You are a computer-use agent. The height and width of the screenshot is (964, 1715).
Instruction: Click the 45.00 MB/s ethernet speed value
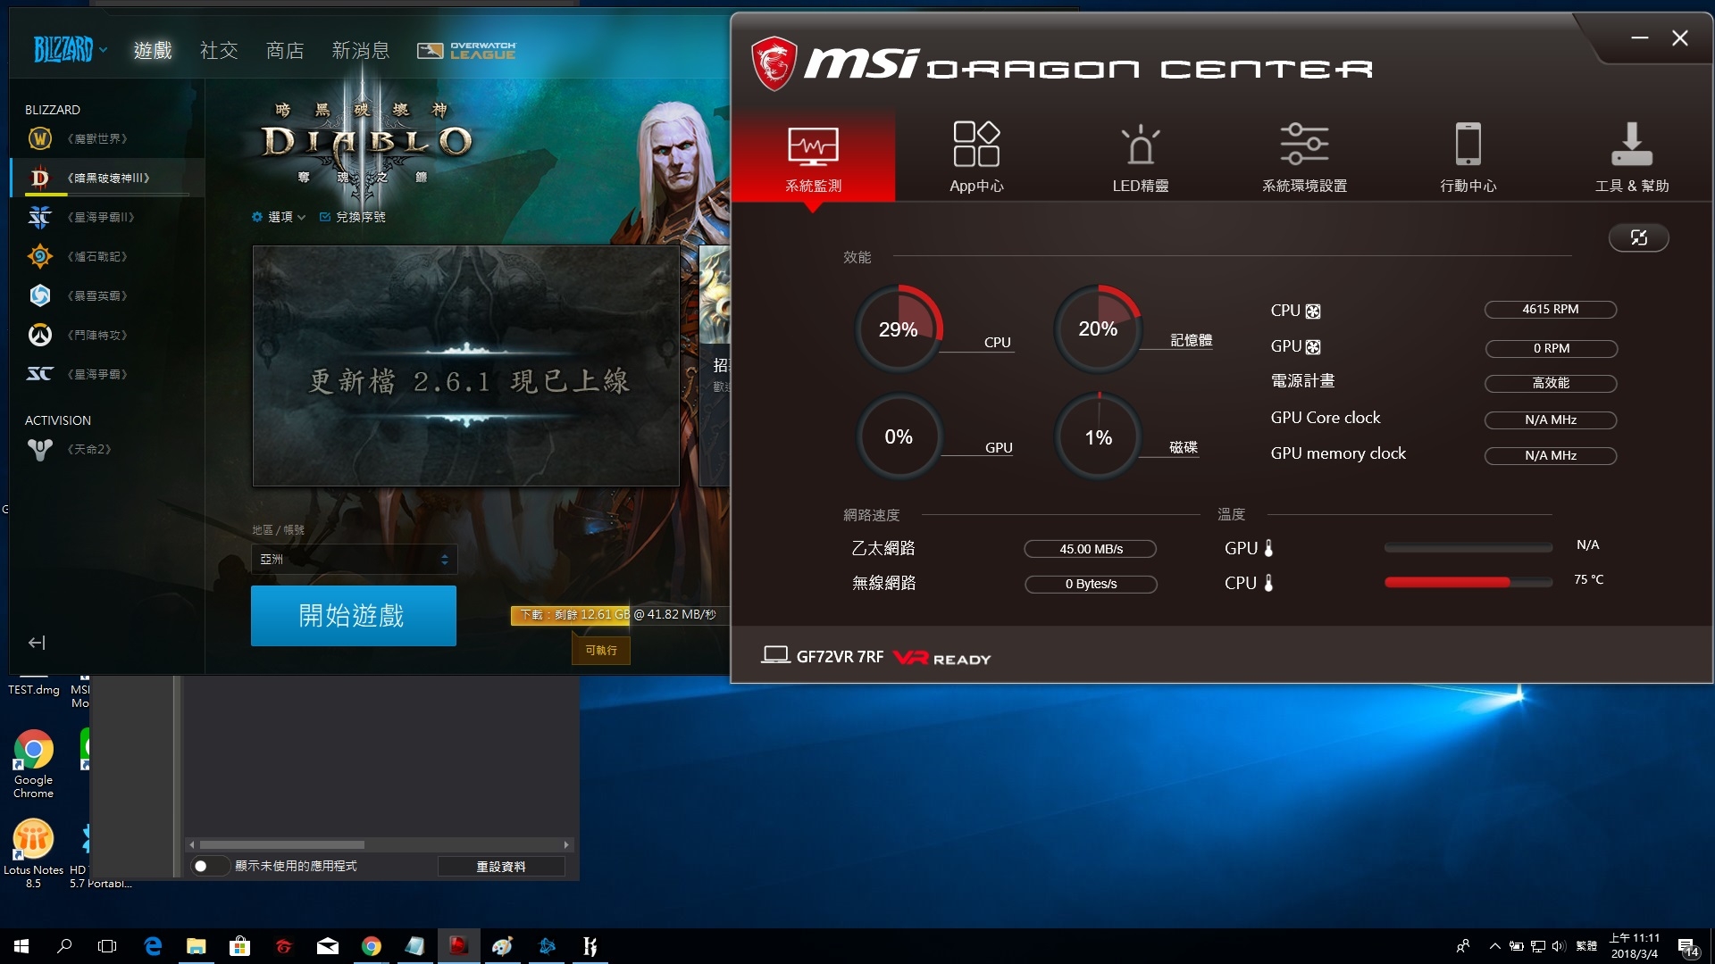[1091, 549]
